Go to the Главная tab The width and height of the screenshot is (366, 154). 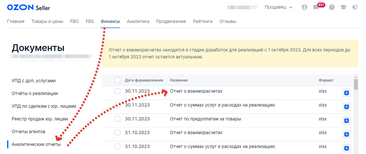(16, 21)
